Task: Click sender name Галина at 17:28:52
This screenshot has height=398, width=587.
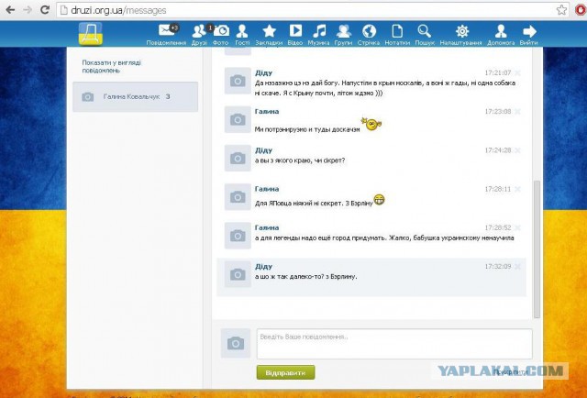Action: [x=267, y=227]
